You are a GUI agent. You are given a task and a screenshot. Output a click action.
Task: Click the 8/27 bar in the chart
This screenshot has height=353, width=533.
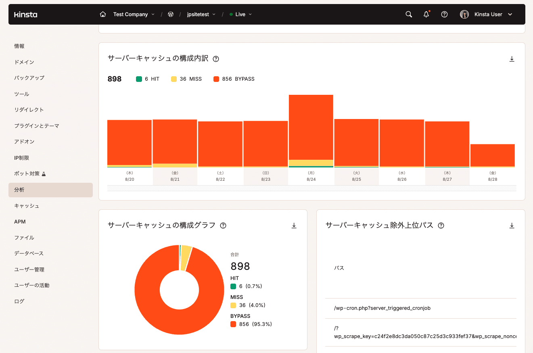pos(447,144)
